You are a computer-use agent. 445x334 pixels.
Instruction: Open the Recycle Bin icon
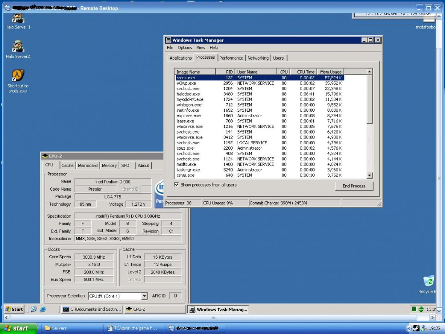[429, 281]
